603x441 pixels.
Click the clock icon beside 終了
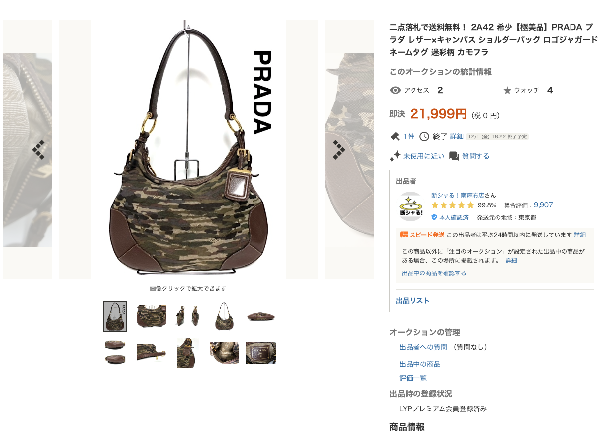424,136
